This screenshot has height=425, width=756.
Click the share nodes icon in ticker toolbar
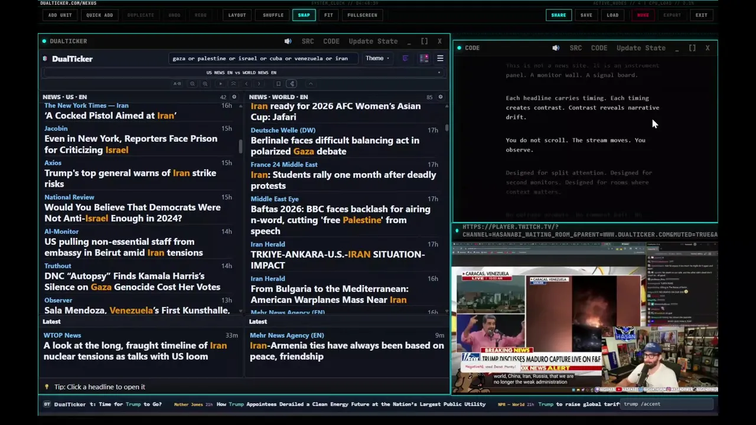(x=292, y=84)
